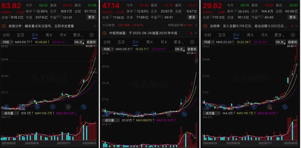The width and height of the screenshot is (301, 148).
Task: Click the 更多 button beside 市盈 321.91
Action: point(91,17)
